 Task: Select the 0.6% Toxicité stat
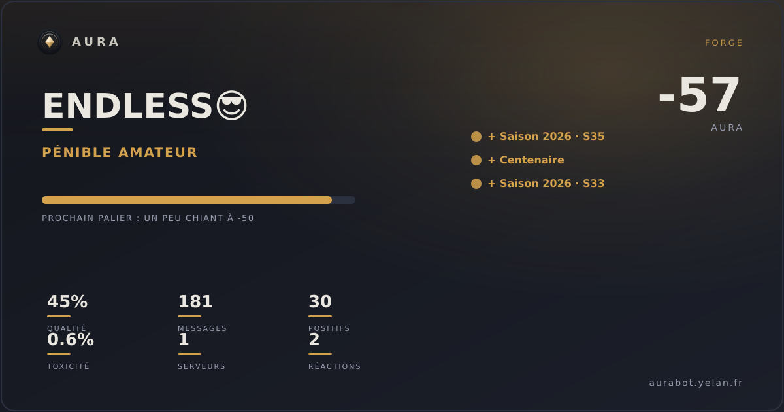point(71,351)
